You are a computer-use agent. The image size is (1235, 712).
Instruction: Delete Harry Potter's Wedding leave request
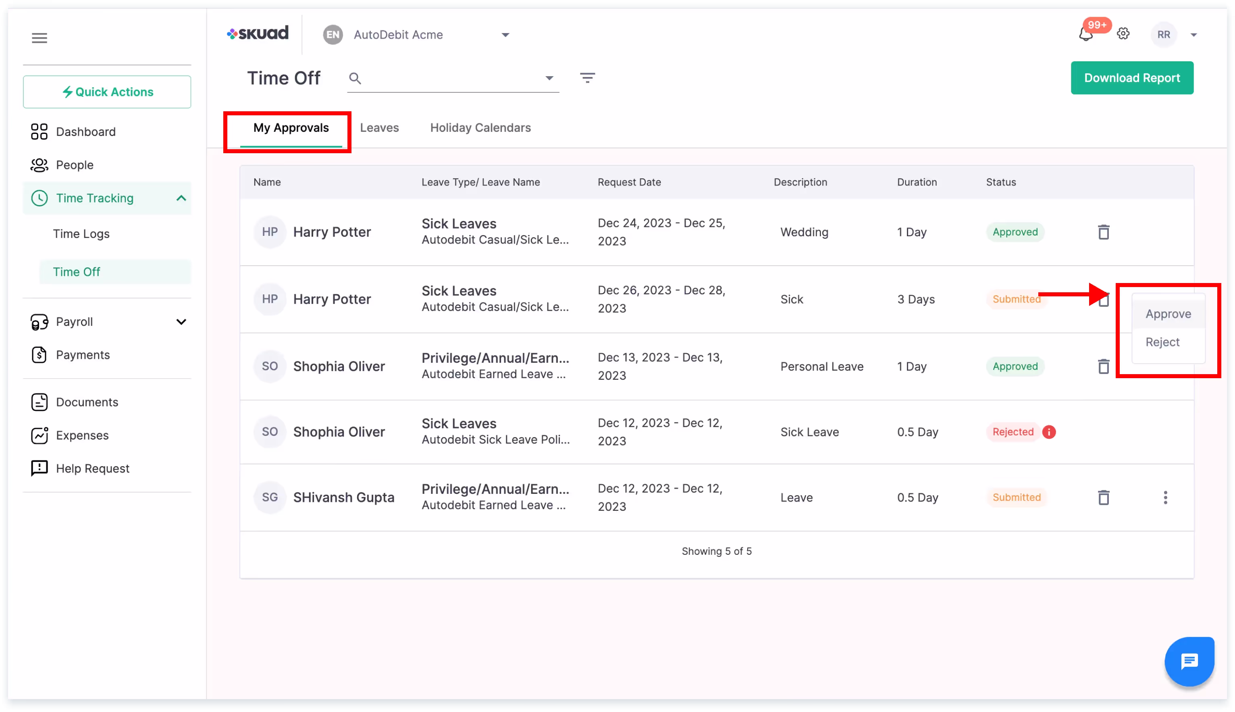[1104, 232]
